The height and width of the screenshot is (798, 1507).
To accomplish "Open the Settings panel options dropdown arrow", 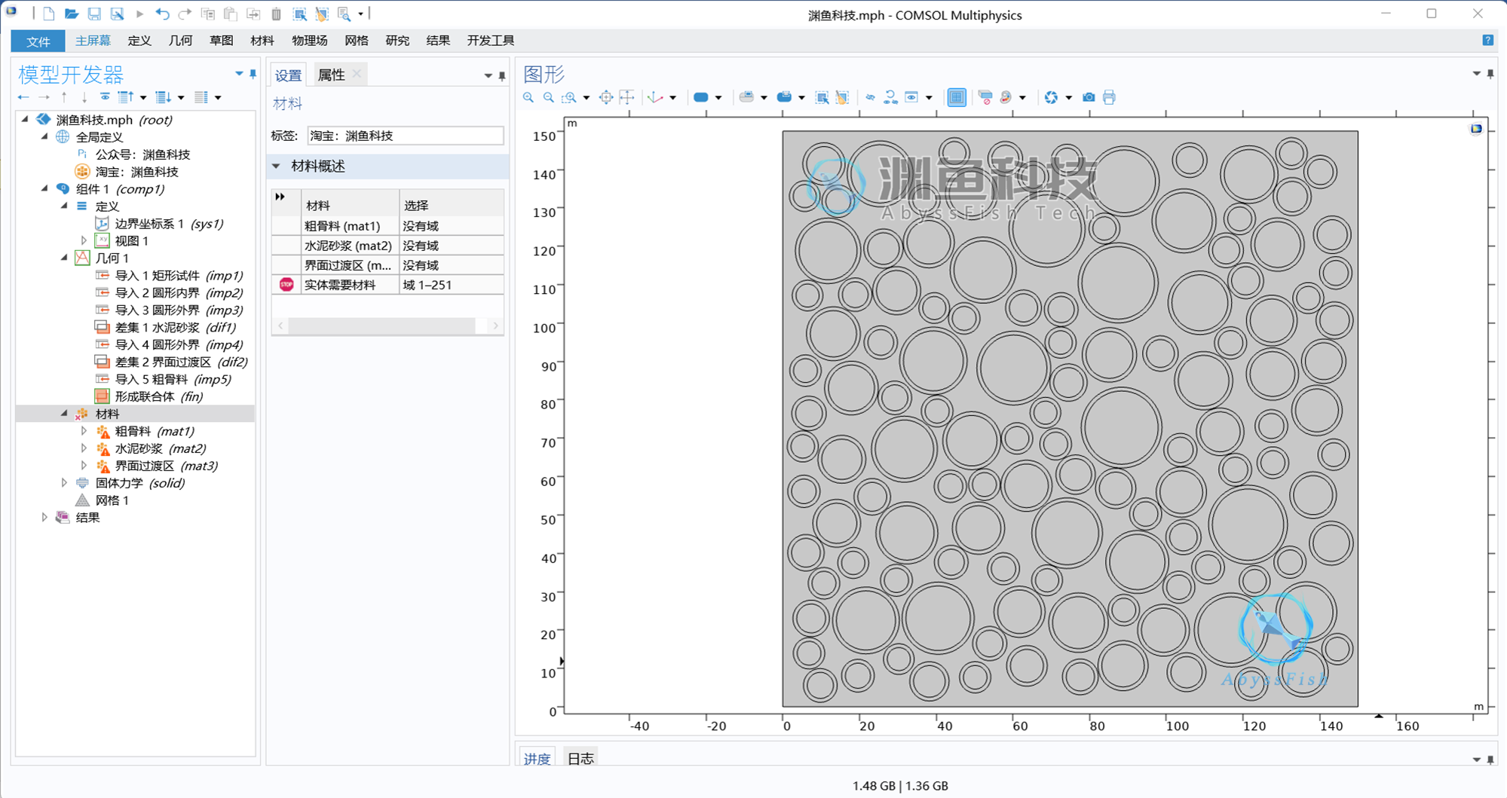I will 488,75.
